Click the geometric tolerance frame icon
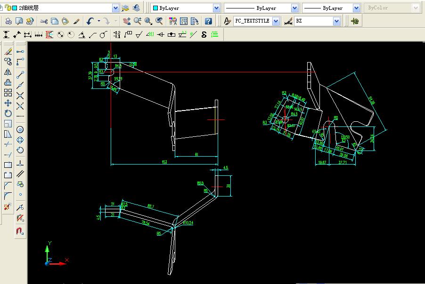The image size is (425, 284). coord(128,35)
